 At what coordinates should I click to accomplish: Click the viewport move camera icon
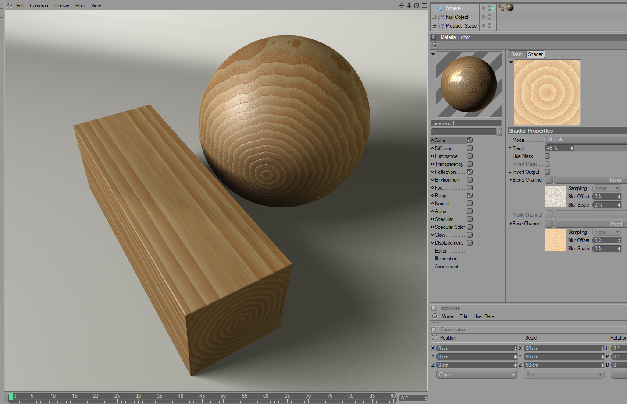pyautogui.click(x=401, y=5)
